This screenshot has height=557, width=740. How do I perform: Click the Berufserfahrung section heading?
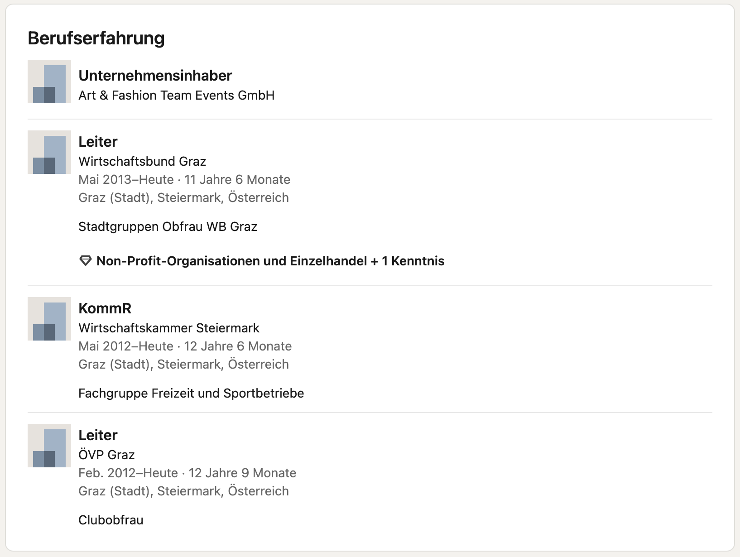coord(96,38)
